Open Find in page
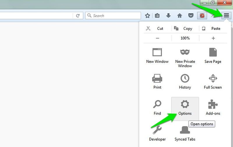Screen dimensions: 233x147 (157, 107)
